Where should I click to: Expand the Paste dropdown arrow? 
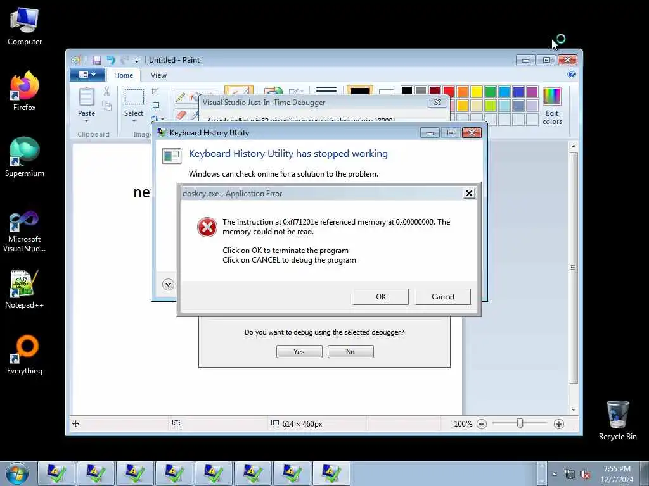point(86,121)
